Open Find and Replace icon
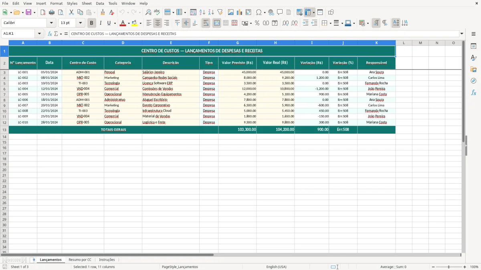This screenshot has width=481, height=270. [148, 12]
